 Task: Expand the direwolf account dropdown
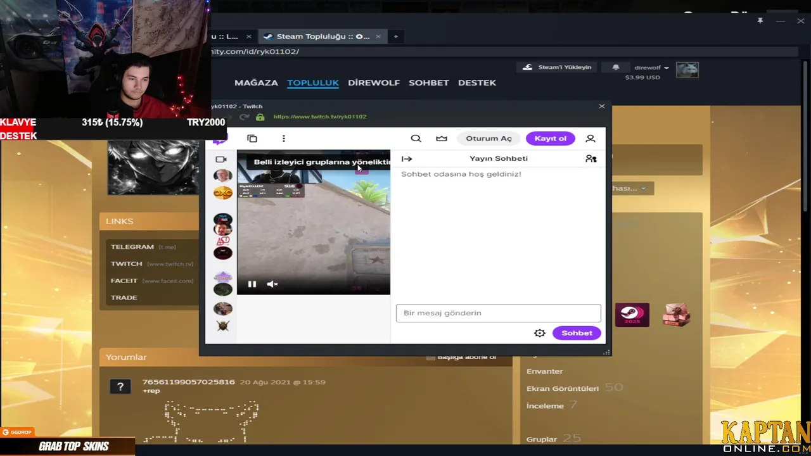tap(651, 68)
